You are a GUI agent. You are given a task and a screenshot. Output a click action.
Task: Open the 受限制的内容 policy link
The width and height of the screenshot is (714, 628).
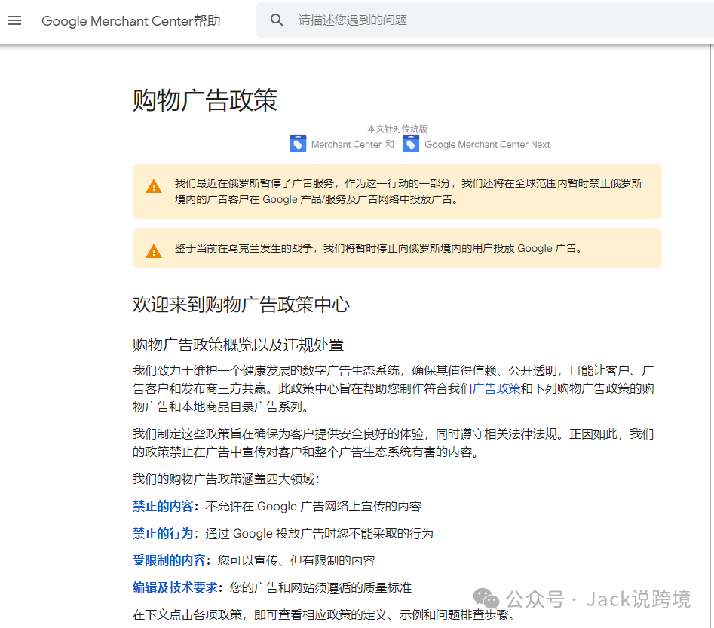click(169, 561)
